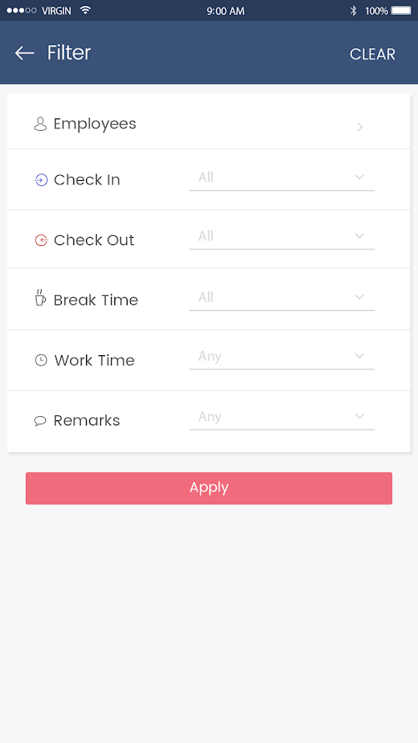The width and height of the screenshot is (418, 743).
Task: Click the Remarks speech bubble icon
Action: pyautogui.click(x=40, y=421)
